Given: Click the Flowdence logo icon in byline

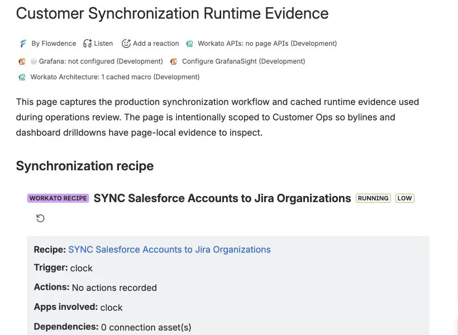Looking at the screenshot, I should click(23, 44).
